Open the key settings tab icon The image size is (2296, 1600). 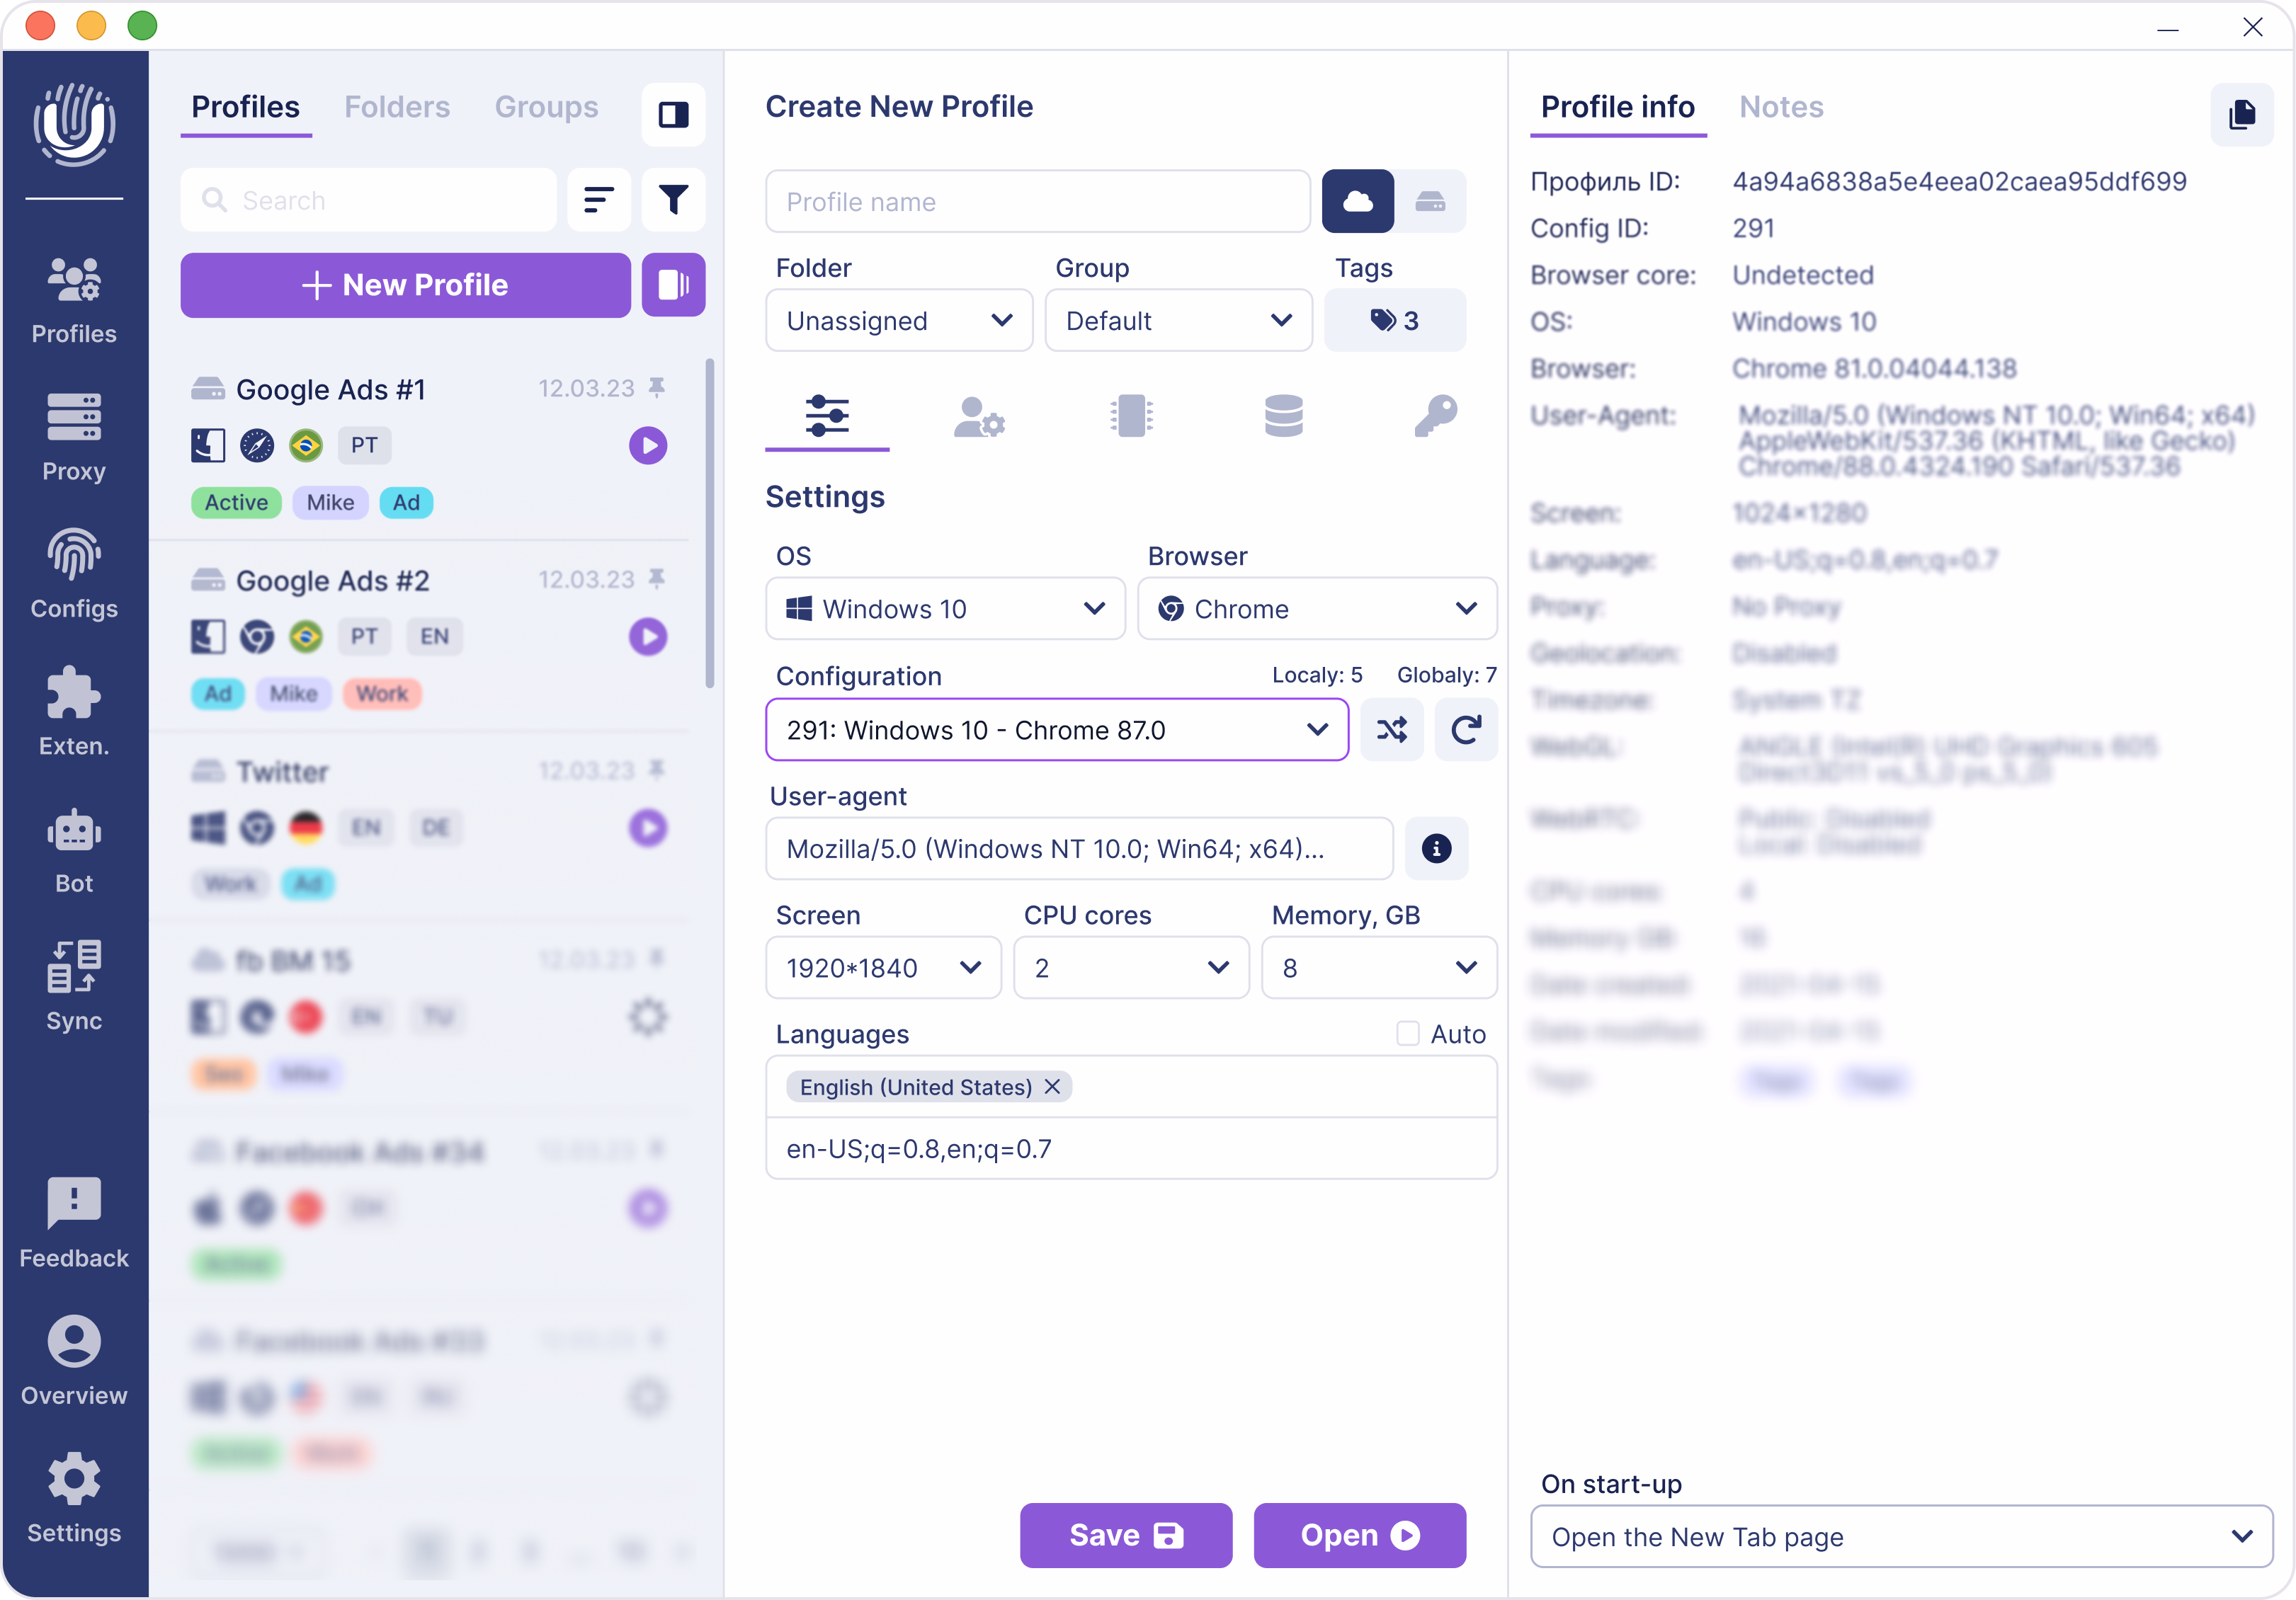point(1435,417)
